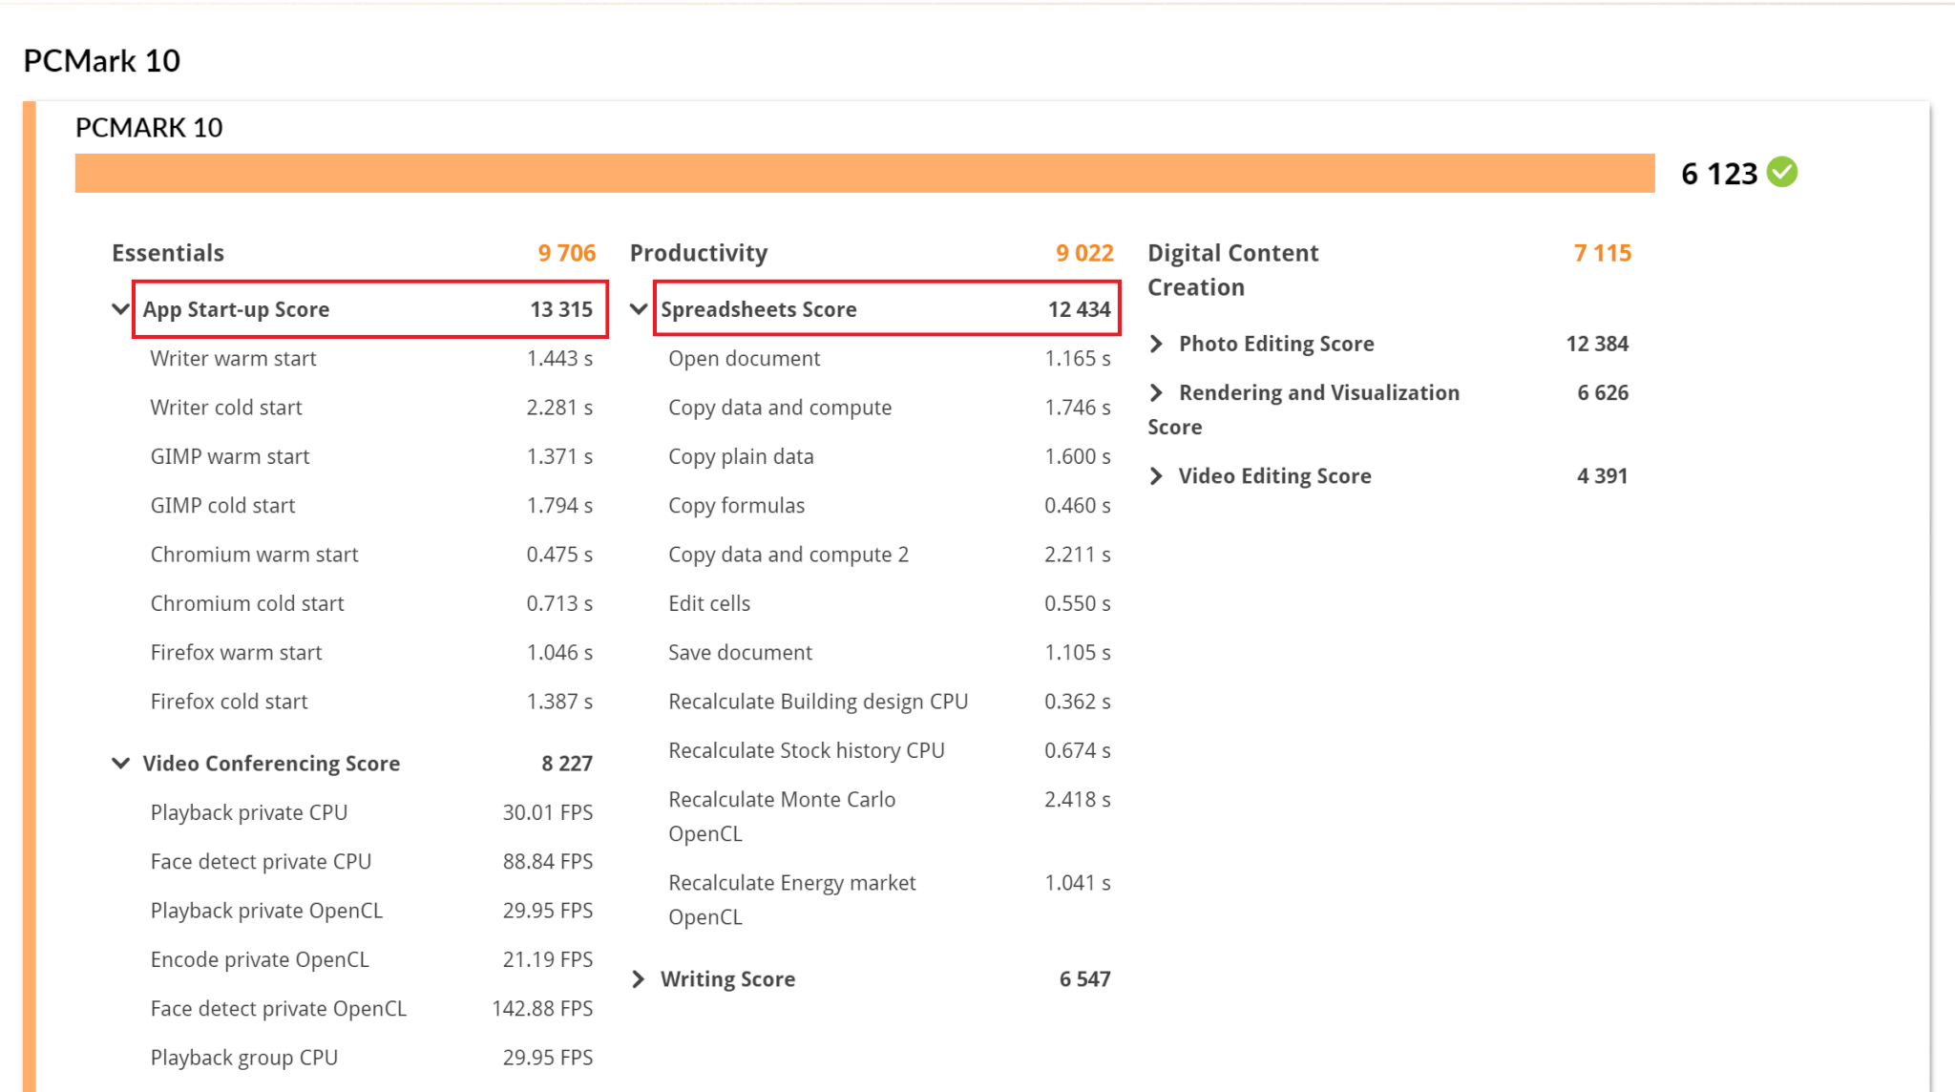This screenshot has width=1955, height=1092.
Task: Click the Productivity score 9 022
Action: [x=1085, y=253]
